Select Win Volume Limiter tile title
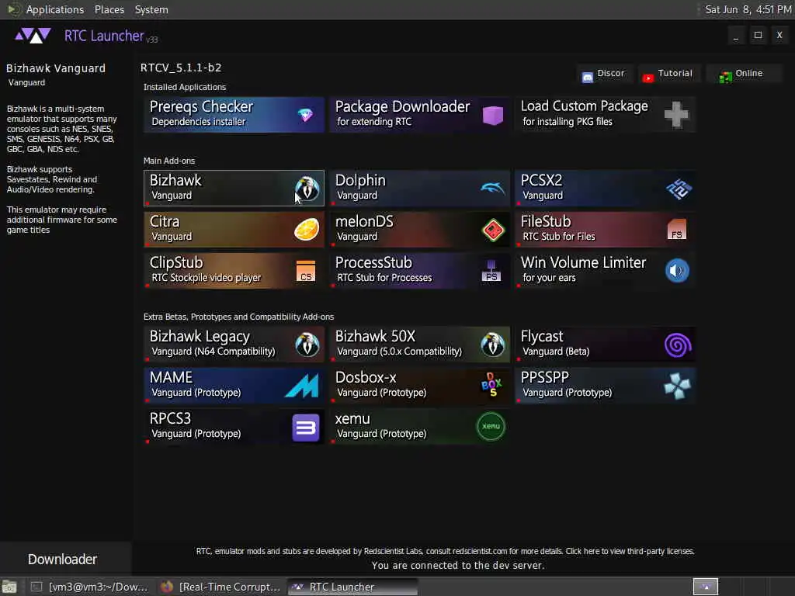Image resolution: width=795 pixels, height=596 pixels. (584, 262)
